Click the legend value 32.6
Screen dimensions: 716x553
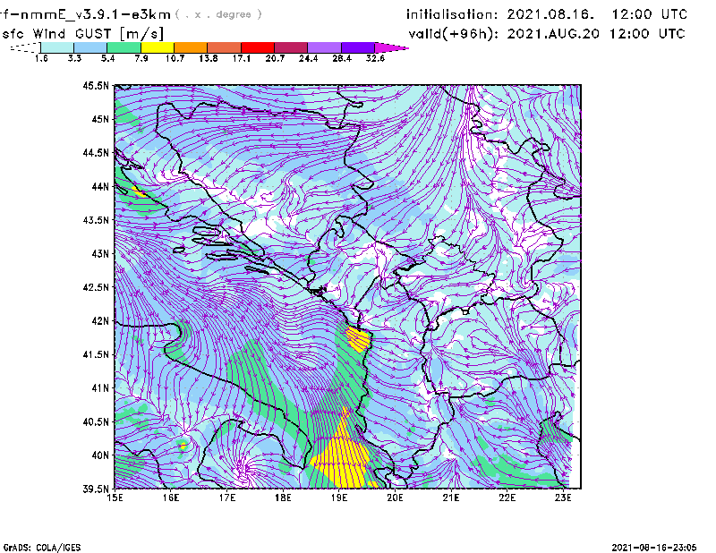click(x=375, y=58)
